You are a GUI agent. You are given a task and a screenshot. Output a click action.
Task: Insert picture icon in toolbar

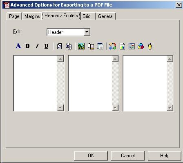81,46
